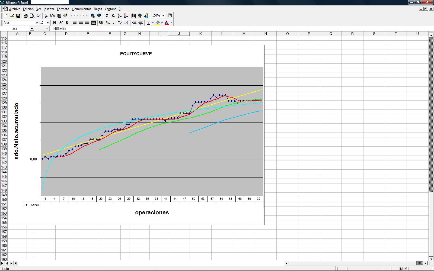Screen dimensions: 434x271
Task: Click the AutoSum sigma icon
Action: click(107, 16)
